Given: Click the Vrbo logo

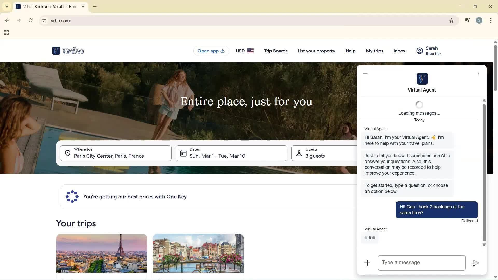Looking at the screenshot, I should click(x=68, y=51).
